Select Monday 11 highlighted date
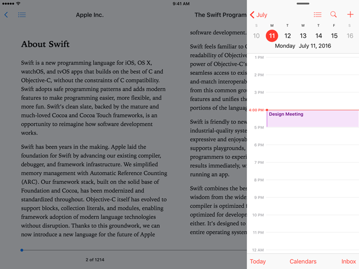This screenshot has height=269, width=359. [272, 35]
